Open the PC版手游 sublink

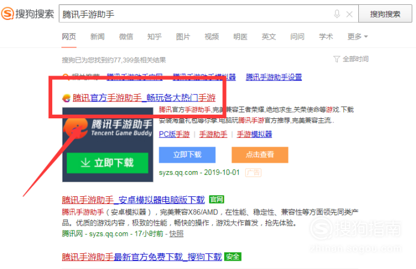[174, 134]
